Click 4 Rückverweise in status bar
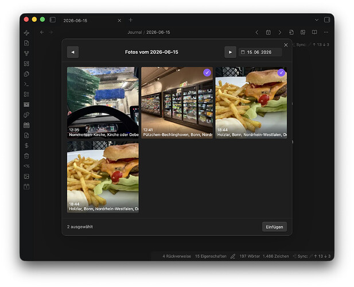The height and width of the screenshot is (287, 354). pyautogui.click(x=177, y=256)
